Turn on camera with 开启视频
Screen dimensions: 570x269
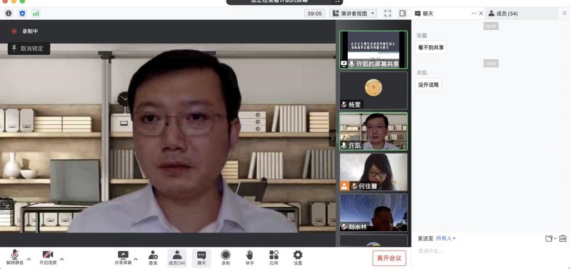click(48, 258)
